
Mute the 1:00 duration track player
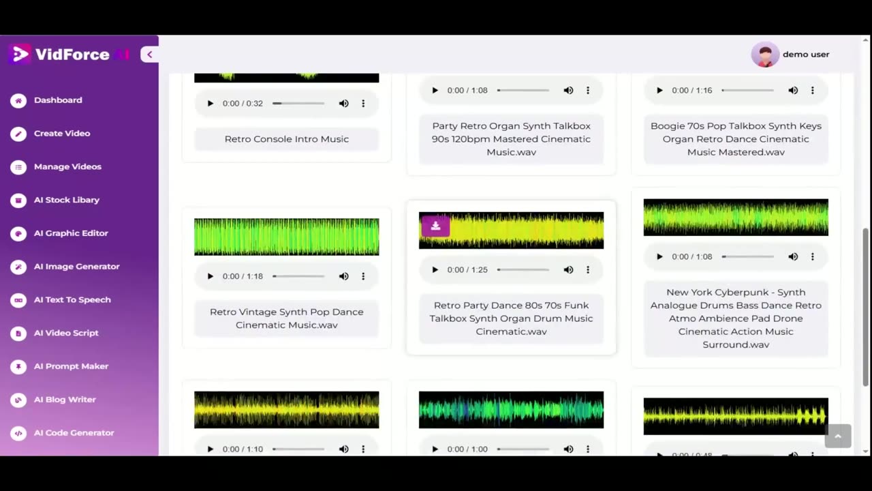(569, 449)
